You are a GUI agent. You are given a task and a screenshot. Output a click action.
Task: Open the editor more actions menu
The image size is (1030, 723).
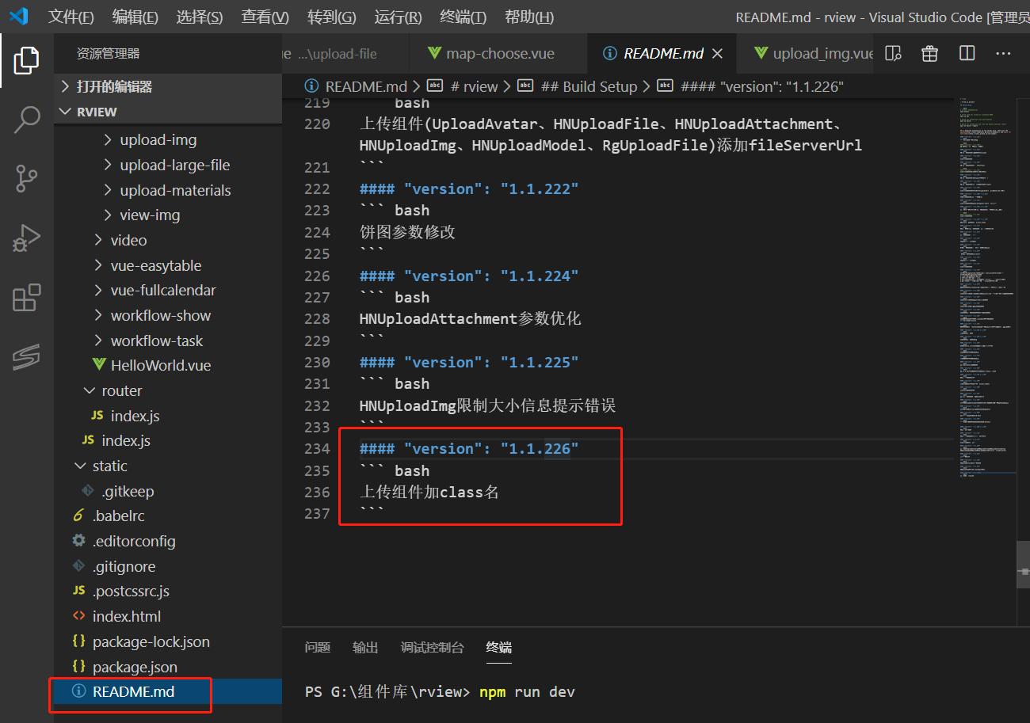1003,53
